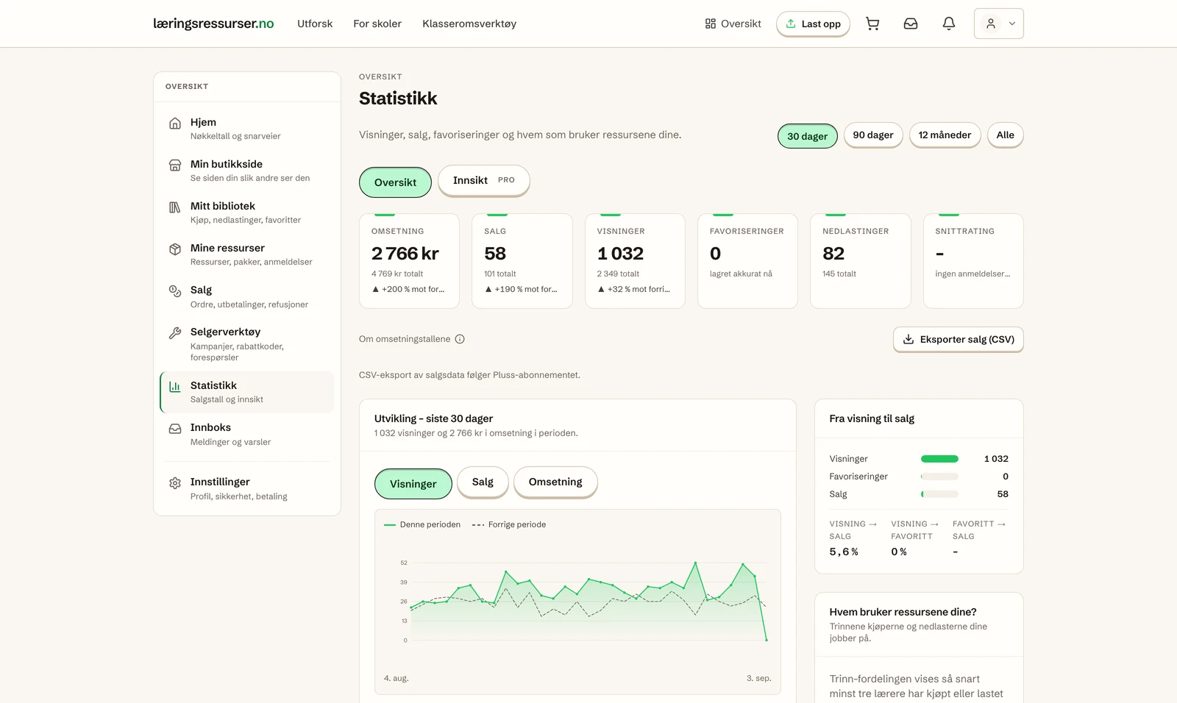Click the Innboks tray icon in sidebar

175,429
